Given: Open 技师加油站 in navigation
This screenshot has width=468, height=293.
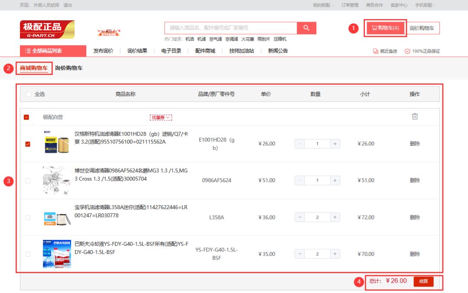Looking at the screenshot, I should pyautogui.click(x=241, y=51).
